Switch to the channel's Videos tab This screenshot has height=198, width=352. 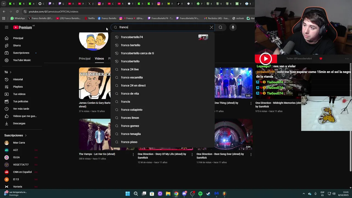pos(99,59)
